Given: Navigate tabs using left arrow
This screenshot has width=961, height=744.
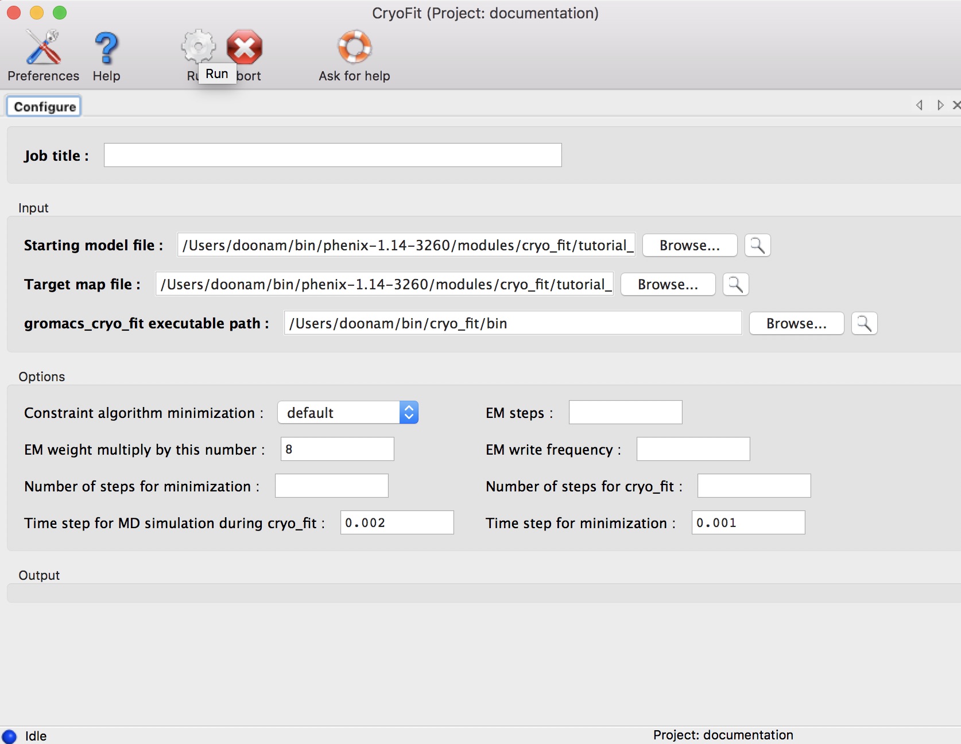Looking at the screenshot, I should (919, 105).
